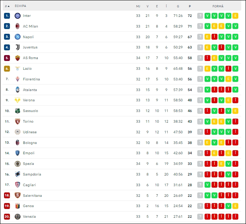Open the Atalanta team link
246x224 pixels.
tap(30, 90)
